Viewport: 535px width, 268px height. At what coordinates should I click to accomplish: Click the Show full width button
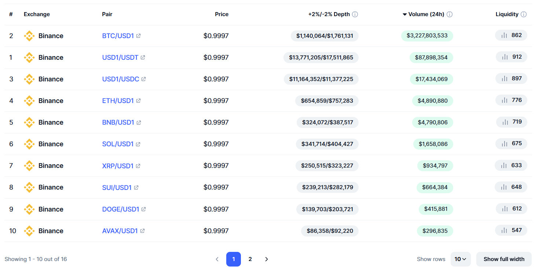504,259
